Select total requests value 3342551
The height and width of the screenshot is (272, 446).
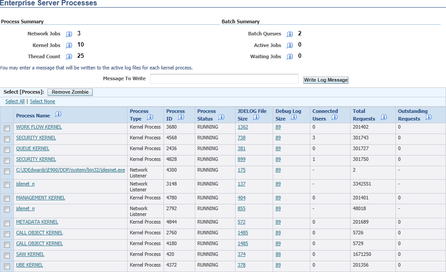362,184
